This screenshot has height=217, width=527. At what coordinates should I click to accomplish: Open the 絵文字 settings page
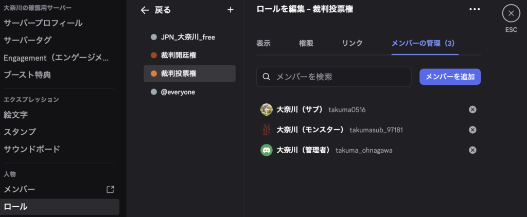click(16, 115)
